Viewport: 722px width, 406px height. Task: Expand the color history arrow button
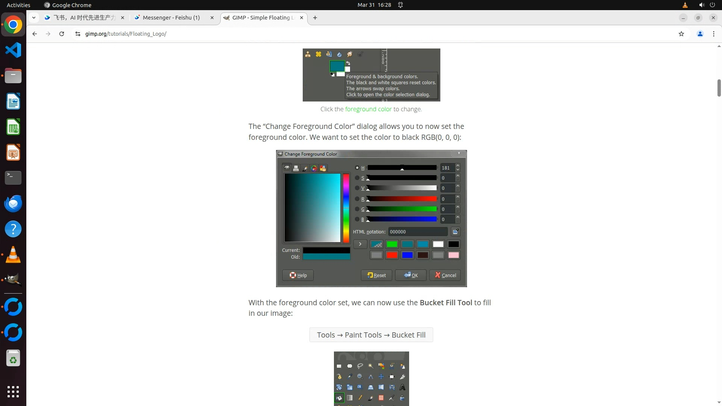pyautogui.click(x=360, y=244)
